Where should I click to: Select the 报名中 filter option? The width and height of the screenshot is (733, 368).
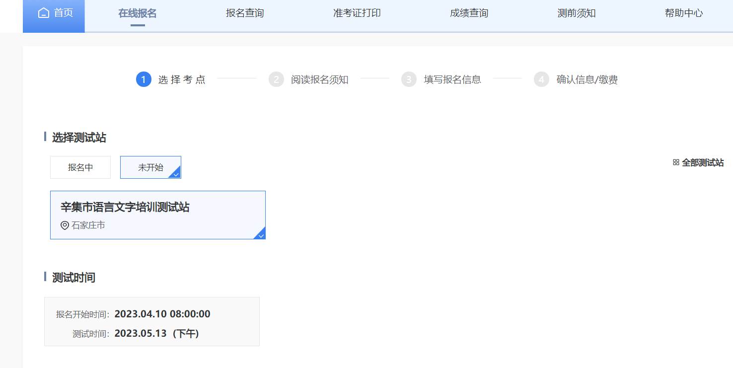tap(80, 167)
